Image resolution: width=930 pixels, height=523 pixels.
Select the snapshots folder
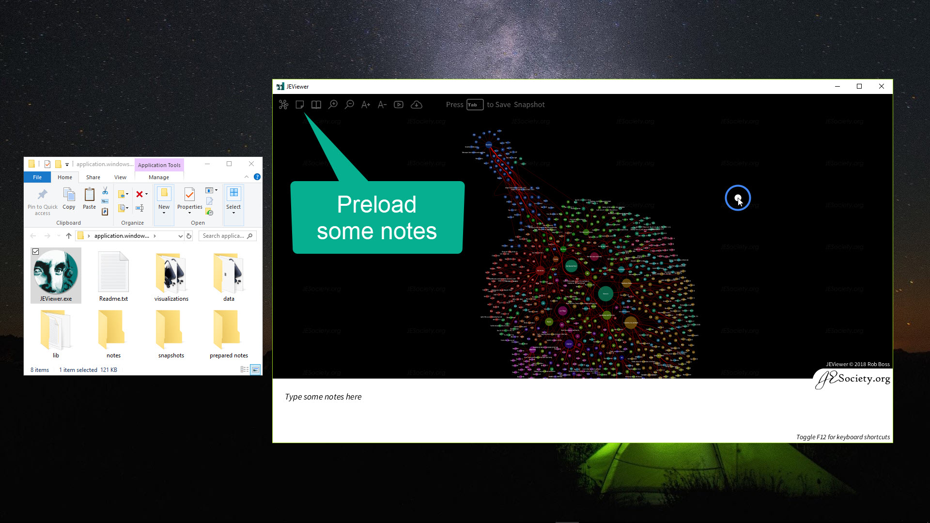point(171,334)
